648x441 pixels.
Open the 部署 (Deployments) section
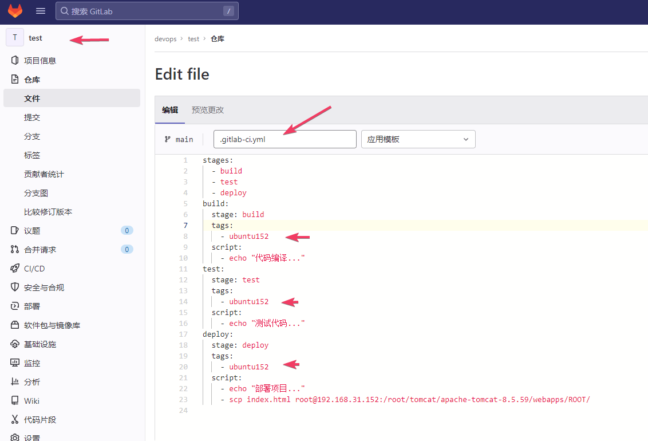(31, 306)
